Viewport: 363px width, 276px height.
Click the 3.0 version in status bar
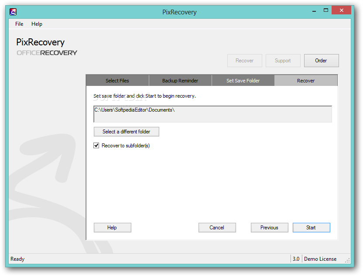[296, 259]
